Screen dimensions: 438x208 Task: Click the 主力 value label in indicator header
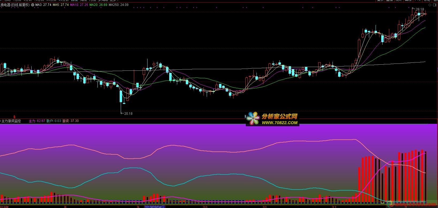(x=37, y=121)
